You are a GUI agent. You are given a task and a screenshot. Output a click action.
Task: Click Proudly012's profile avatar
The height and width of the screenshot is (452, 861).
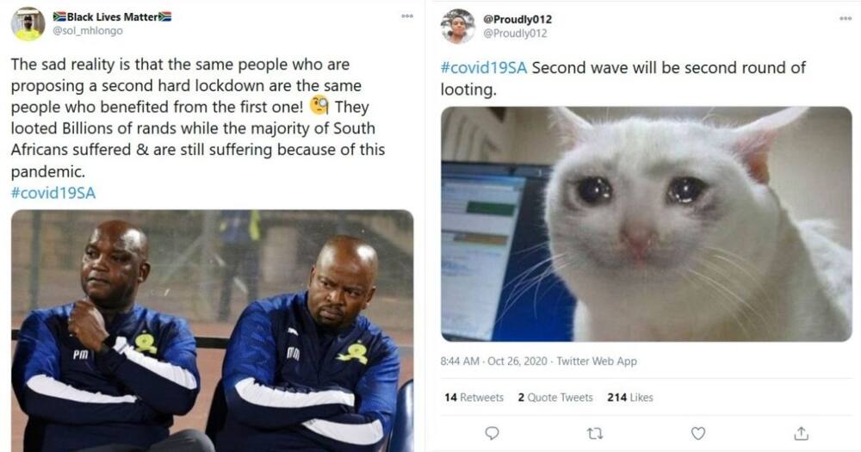pyautogui.click(x=458, y=27)
